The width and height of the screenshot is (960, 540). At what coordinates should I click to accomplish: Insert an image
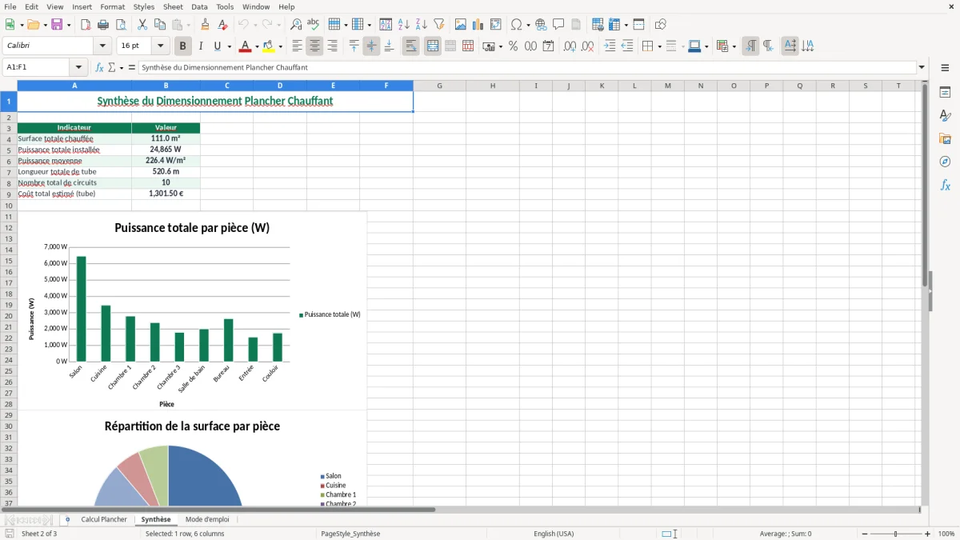tap(461, 25)
